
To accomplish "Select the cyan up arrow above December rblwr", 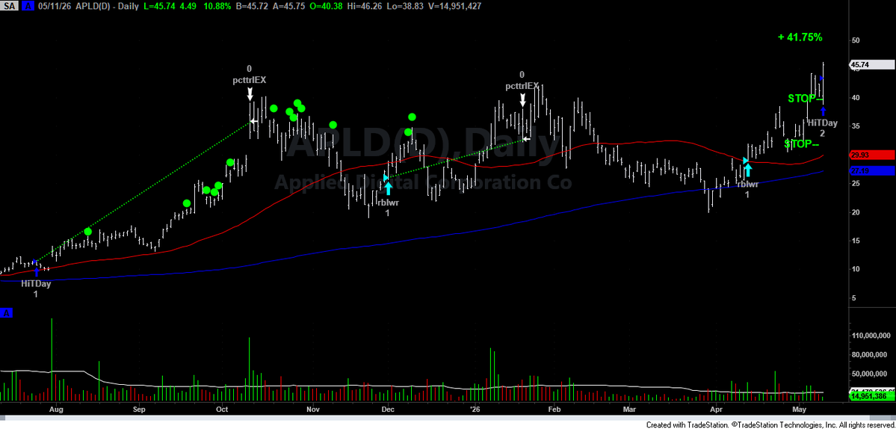I will [388, 188].
